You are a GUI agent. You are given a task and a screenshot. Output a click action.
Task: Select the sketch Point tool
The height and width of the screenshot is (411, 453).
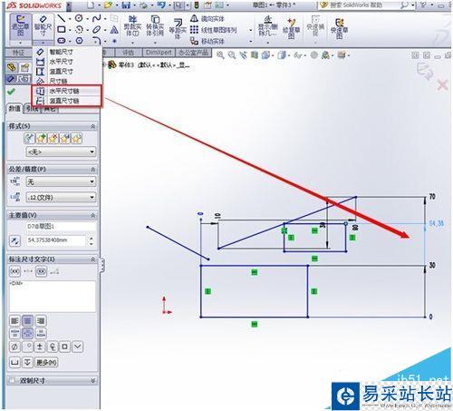(114, 41)
